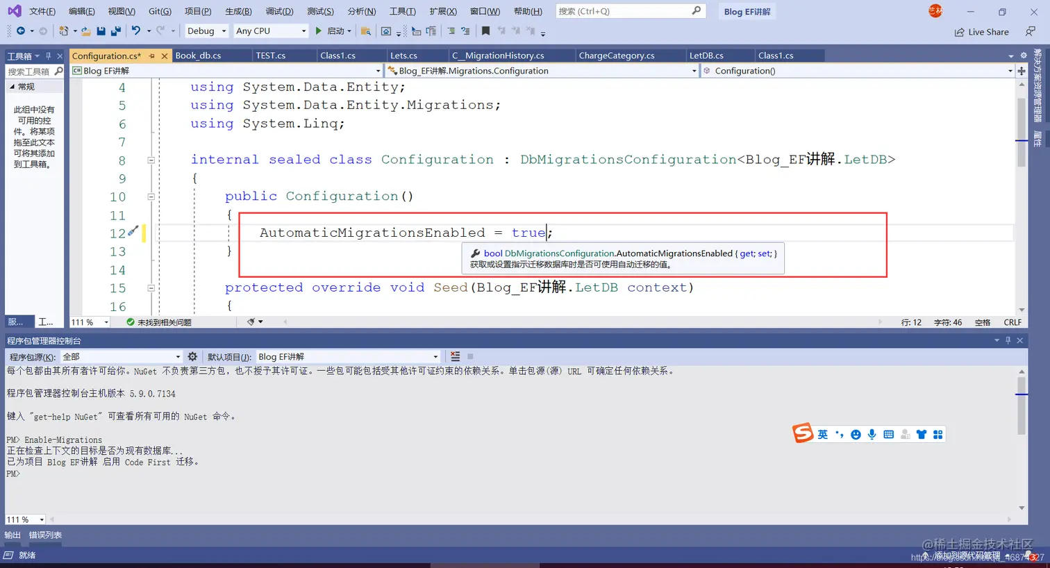
Task: Open the Sogou emoji smiley icon
Action: point(856,435)
